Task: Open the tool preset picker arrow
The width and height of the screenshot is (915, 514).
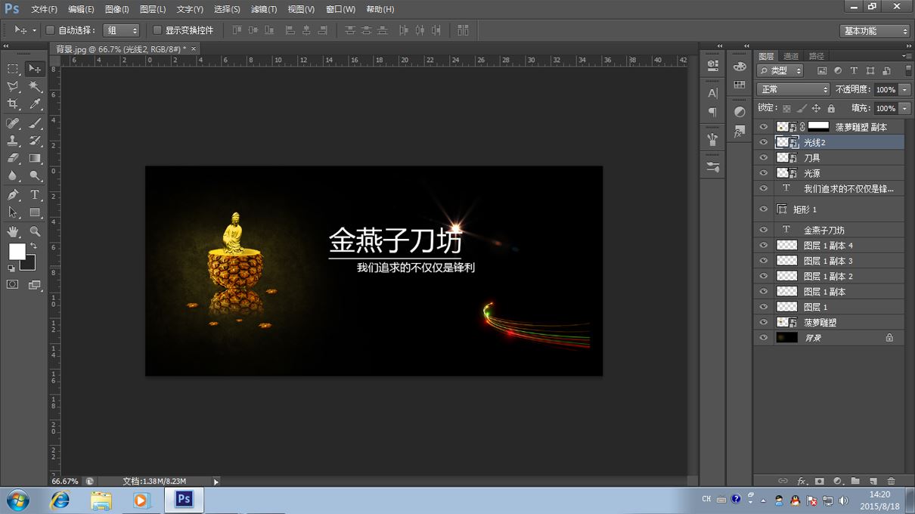Action: [34, 30]
